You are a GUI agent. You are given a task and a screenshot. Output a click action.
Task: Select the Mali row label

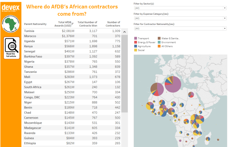click(27, 77)
